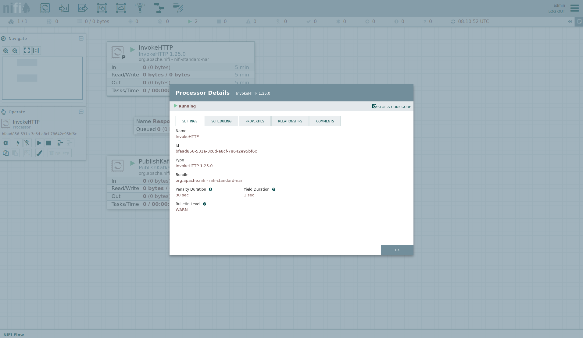The height and width of the screenshot is (338, 583).
Task: Select the Input Port toolbar icon
Action: (64, 8)
